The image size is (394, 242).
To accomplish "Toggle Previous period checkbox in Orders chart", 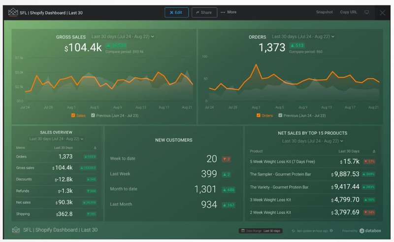I will (x=280, y=115).
